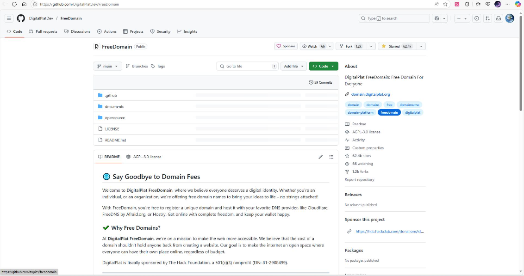Click the read aloud icon in address bar
Screen dimensions: 524x276
tap(437, 4)
